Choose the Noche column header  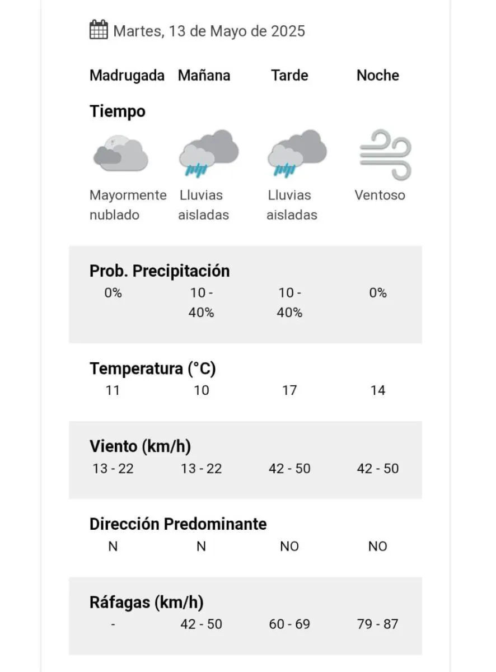click(378, 76)
